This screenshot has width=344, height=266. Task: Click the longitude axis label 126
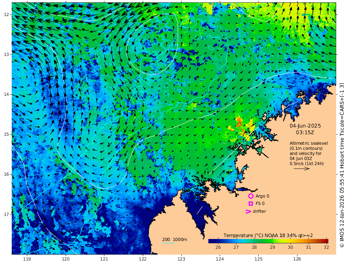[297, 259]
